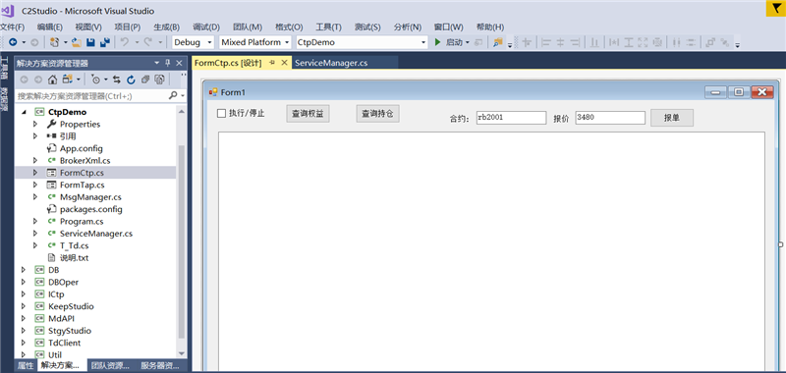Click the align to grid icon
Viewport: 786px width, 373px height.
527,42
